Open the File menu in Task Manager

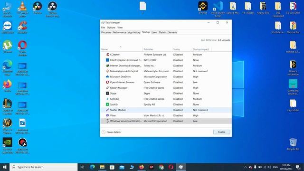tap(103, 28)
